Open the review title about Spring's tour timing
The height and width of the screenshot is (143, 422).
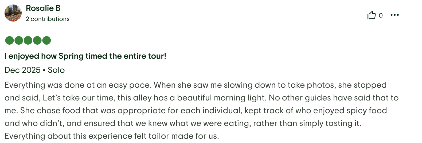coord(85,56)
